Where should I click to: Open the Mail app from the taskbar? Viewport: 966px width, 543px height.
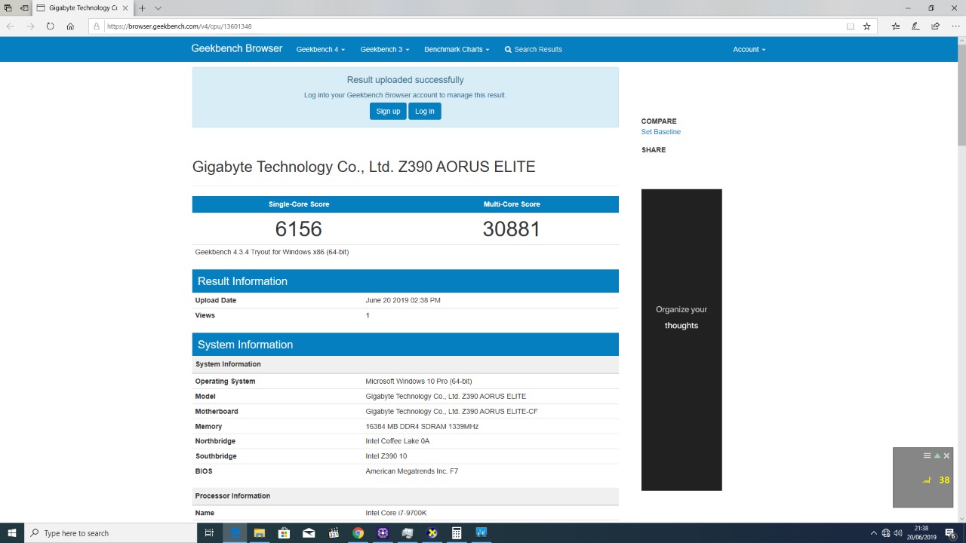click(x=309, y=533)
